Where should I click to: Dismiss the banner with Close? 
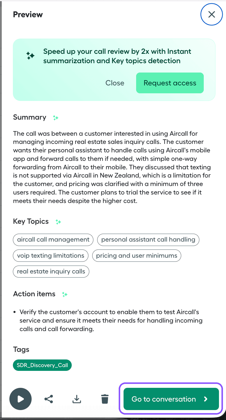115,83
